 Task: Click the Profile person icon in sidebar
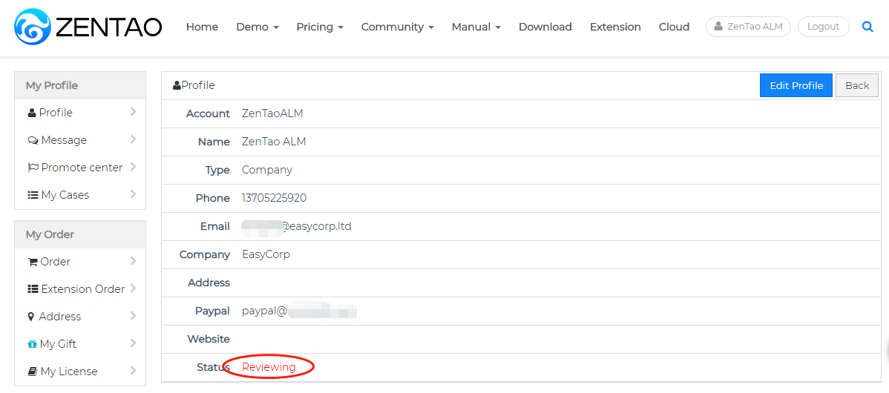pyautogui.click(x=32, y=113)
